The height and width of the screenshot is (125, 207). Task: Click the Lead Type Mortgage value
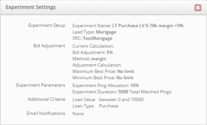pyautogui.click(x=106, y=32)
